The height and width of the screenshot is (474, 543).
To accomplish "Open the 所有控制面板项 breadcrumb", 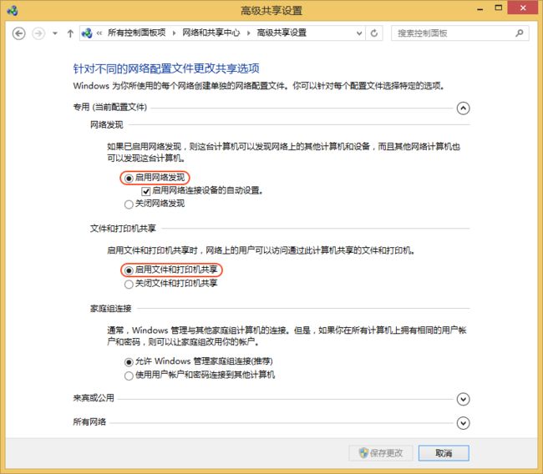I will [x=136, y=33].
